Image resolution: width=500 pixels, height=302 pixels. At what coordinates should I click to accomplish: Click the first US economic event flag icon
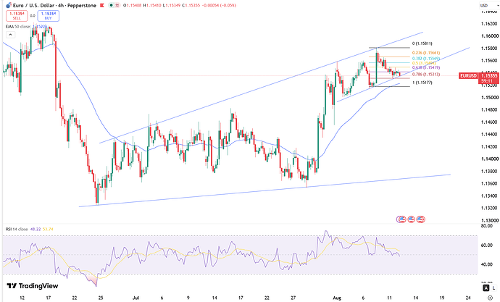click(x=401, y=219)
